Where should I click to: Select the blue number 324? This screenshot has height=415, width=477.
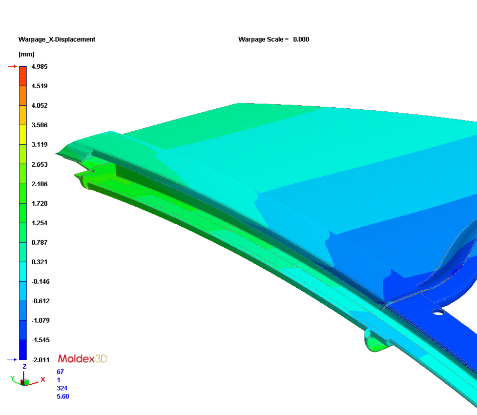[x=62, y=388]
